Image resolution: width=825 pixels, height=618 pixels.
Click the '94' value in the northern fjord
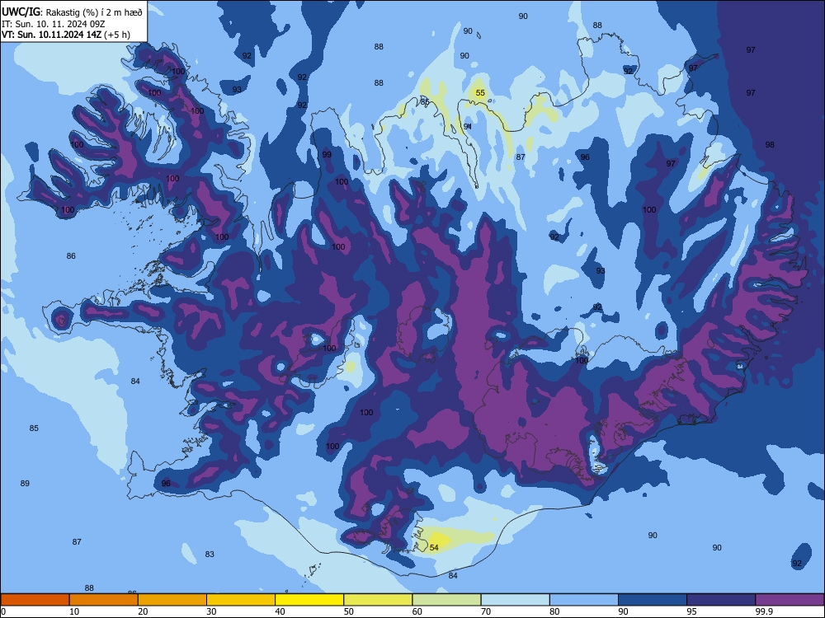coord(468,127)
